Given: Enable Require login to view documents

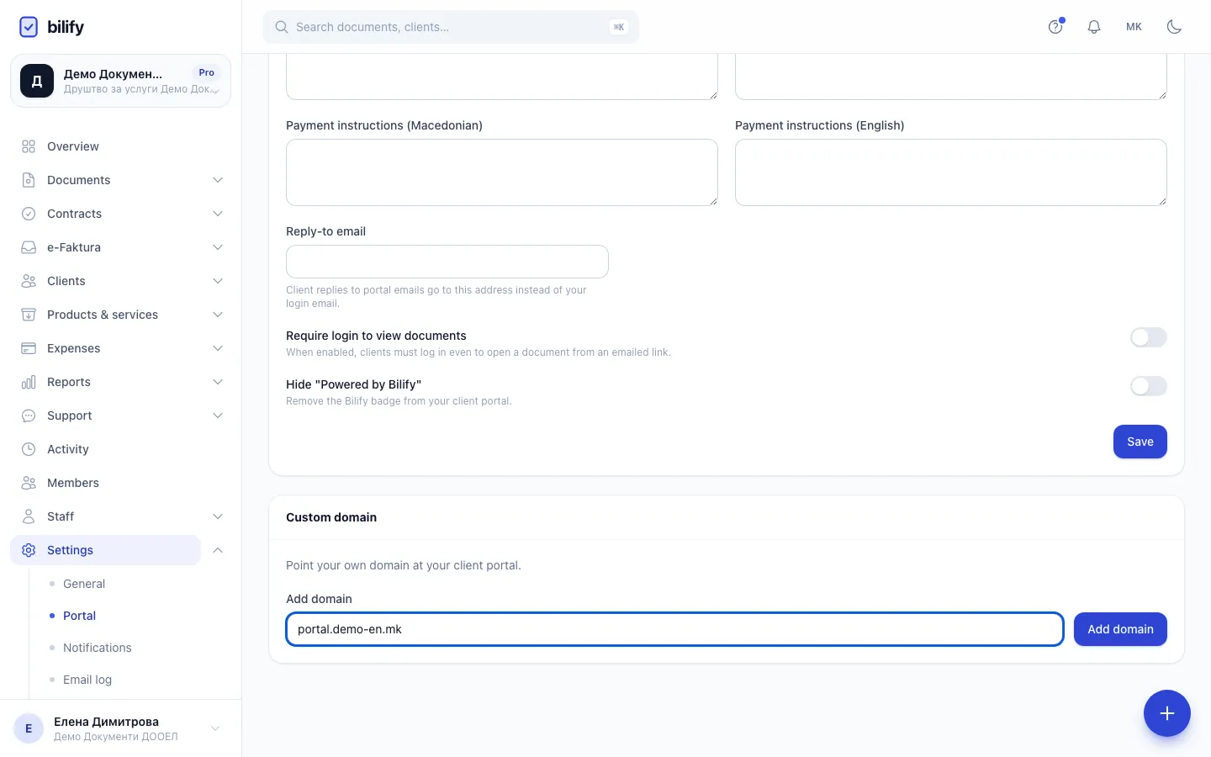Looking at the screenshot, I should click(x=1149, y=337).
